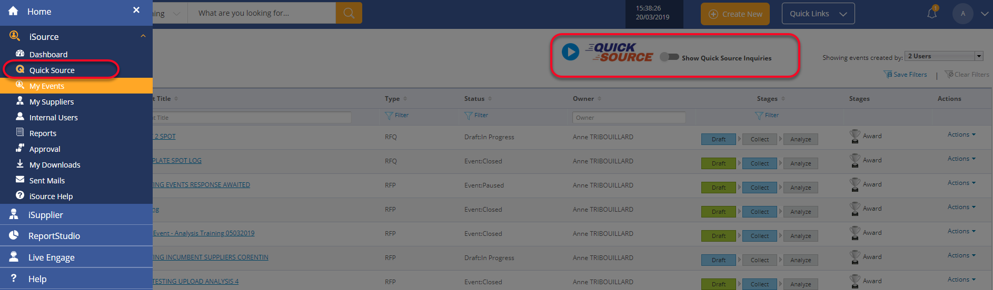
Task: Open the Quick Links dropdown
Action: pyautogui.click(x=818, y=14)
